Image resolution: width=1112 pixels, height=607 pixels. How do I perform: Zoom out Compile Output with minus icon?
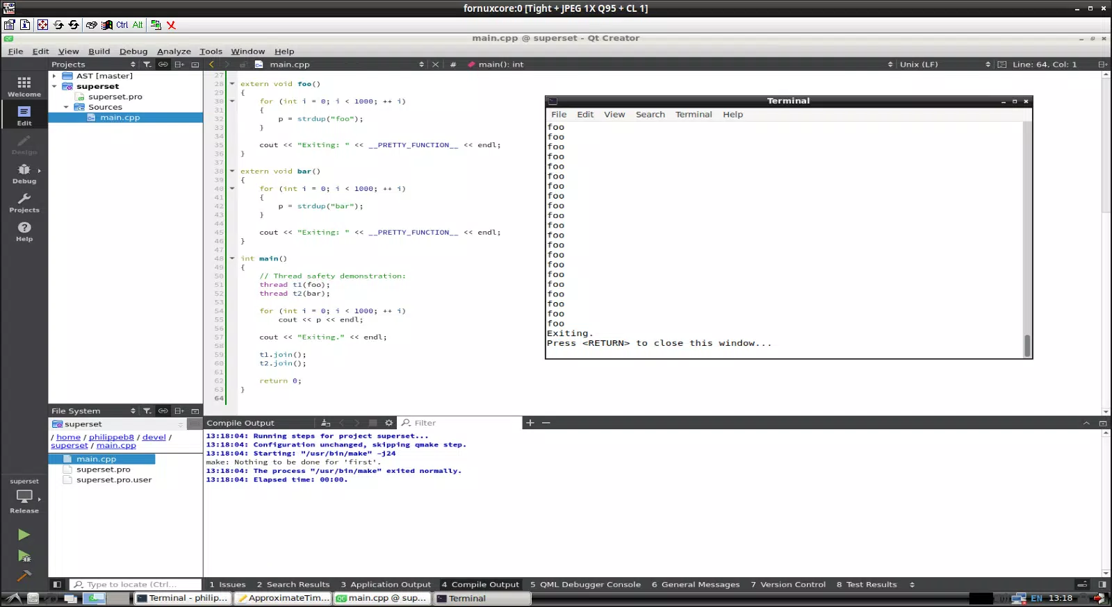[x=546, y=423]
